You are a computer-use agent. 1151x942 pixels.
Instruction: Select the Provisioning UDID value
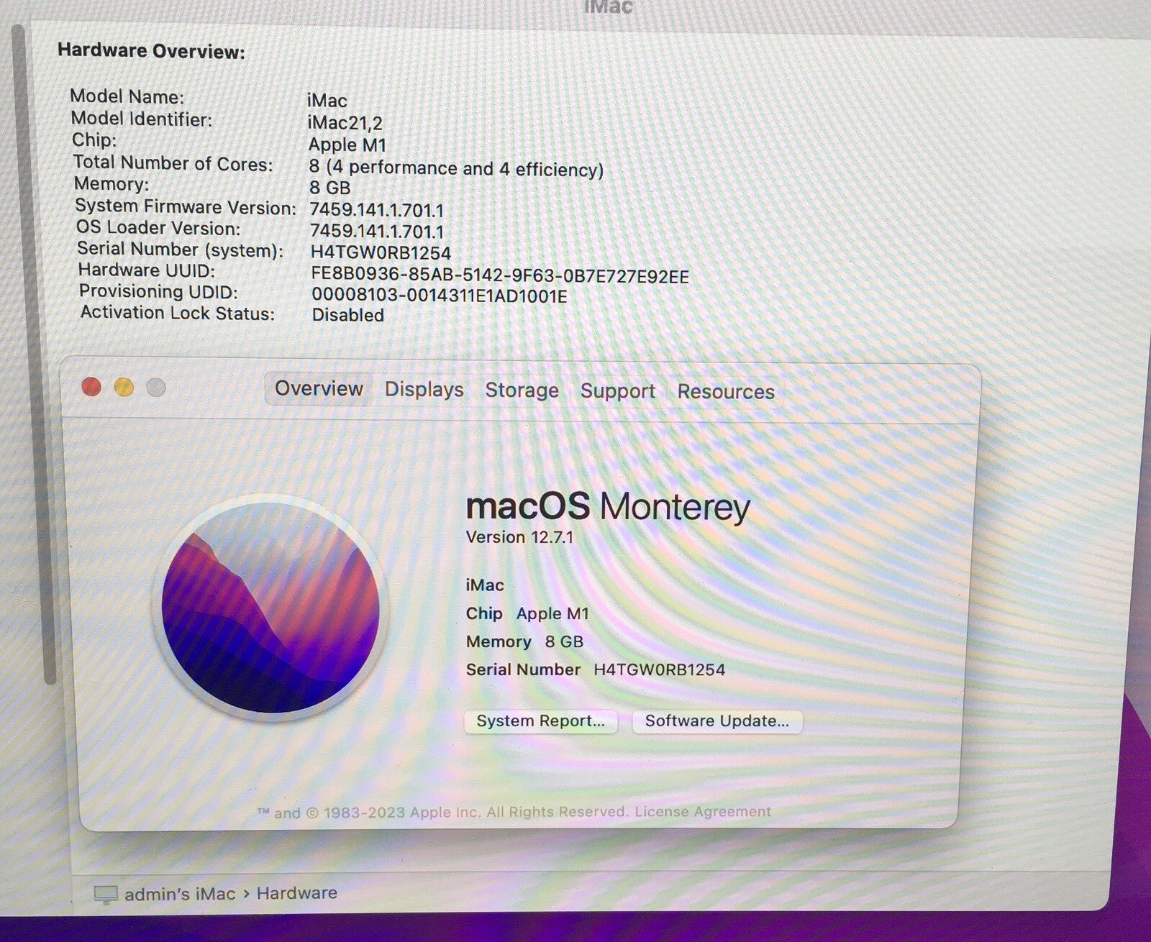tap(439, 296)
